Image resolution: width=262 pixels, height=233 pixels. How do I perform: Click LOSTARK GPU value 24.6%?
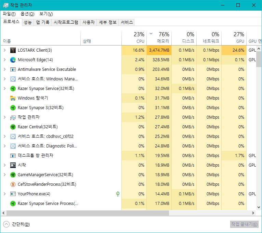point(234,50)
